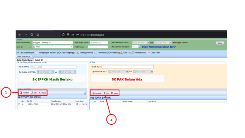Open the Data Wajib Bayar toolbar menu
Viewport: 245px width, 138px height.
[25, 53]
